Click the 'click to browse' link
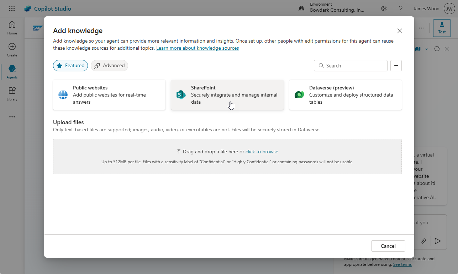Image resolution: width=458 pixels, height=274 pixels. 262,152
